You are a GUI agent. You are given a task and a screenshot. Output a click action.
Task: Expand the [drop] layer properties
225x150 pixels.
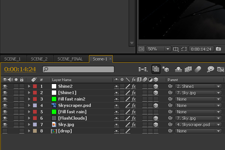[x=29, y=131]
